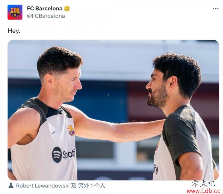This screenshot has height=194, width=223.
Task: Click the partial Spotify text on the right shirt
Action: click(x=156, y=169)
